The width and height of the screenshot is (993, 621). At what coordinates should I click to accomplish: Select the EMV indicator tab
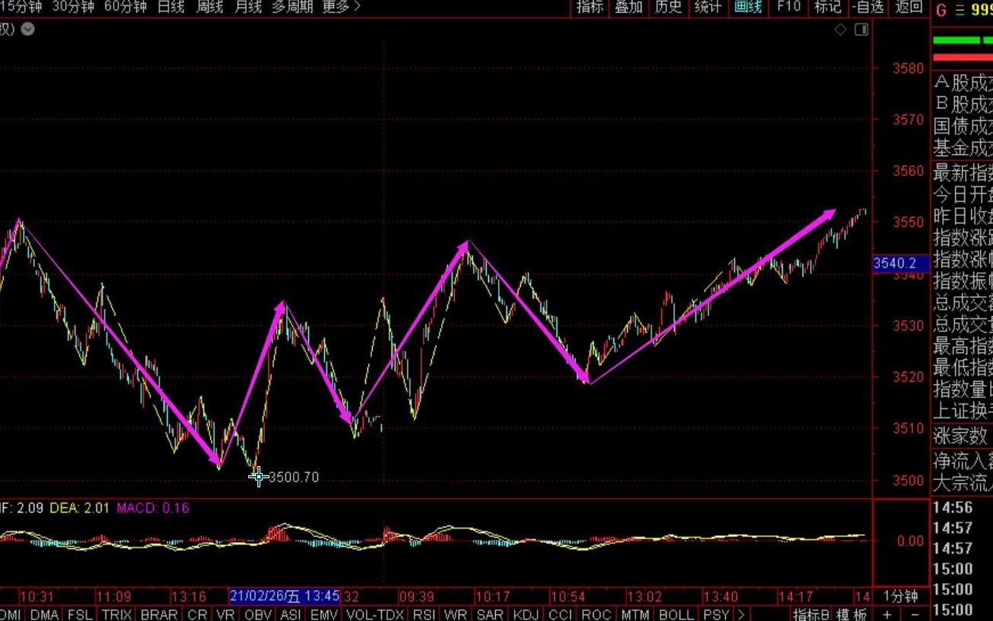(324, 614)
